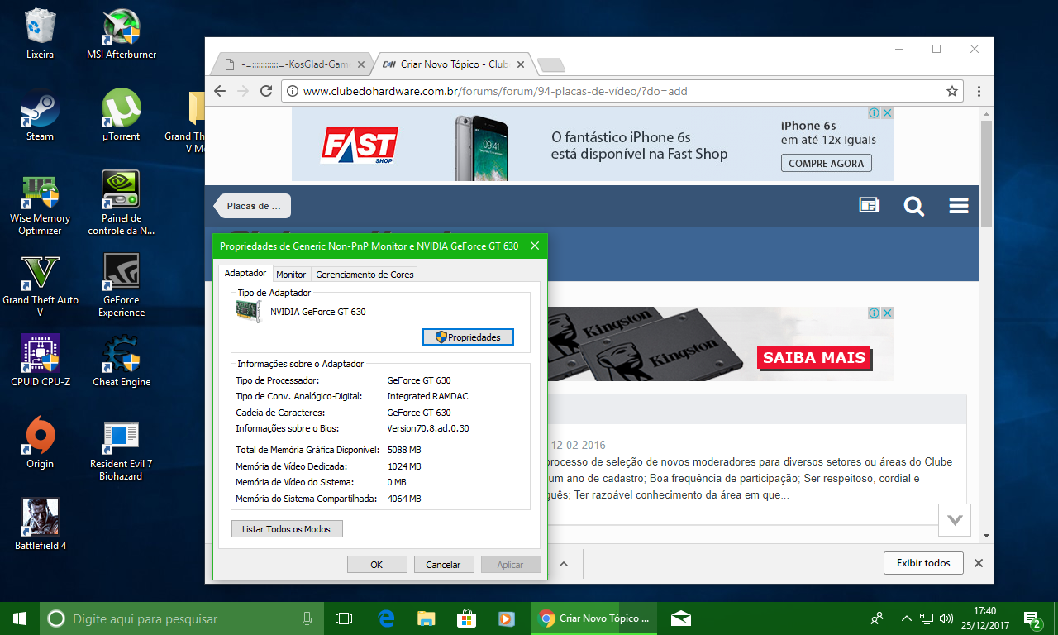Image resolution: width=1058 pixels, height=635 pixels.
Task: Open the Windows Start menu
Action: (x=20, y=618)
